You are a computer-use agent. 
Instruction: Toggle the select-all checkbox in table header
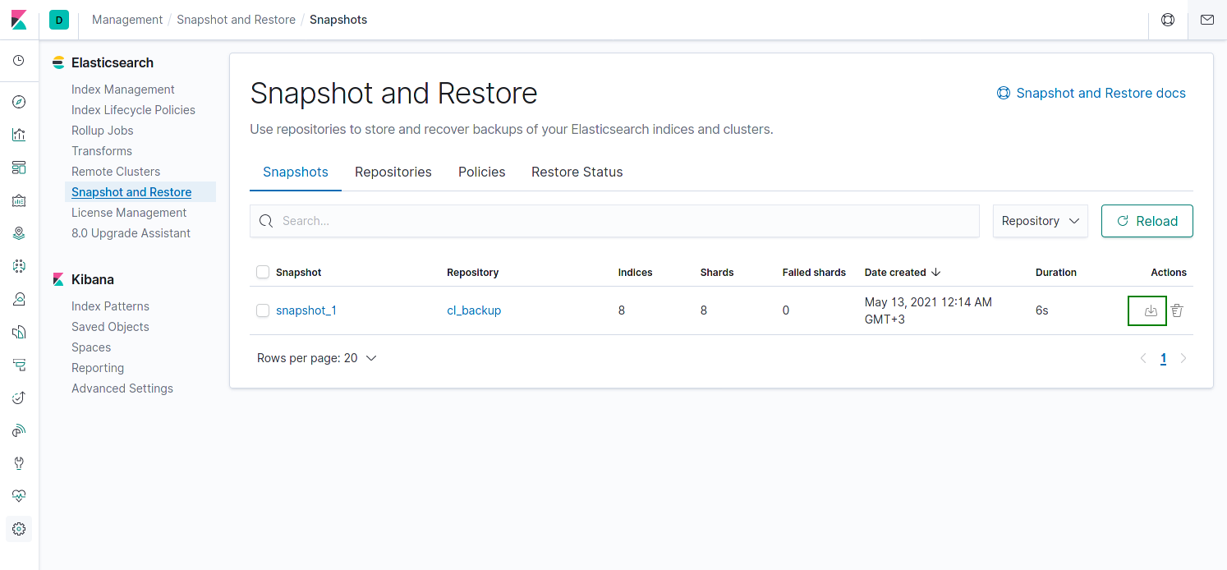point(263,272)
